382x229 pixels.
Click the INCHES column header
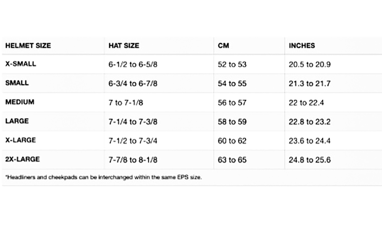click(x=302, y=45)
